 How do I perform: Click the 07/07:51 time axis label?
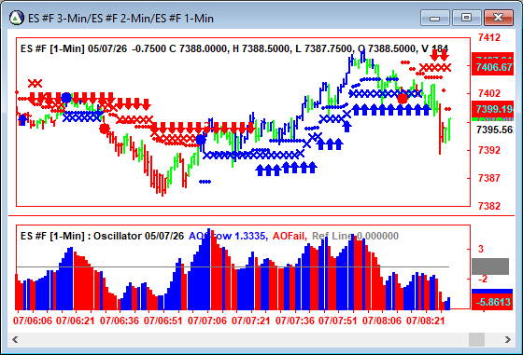338,321
